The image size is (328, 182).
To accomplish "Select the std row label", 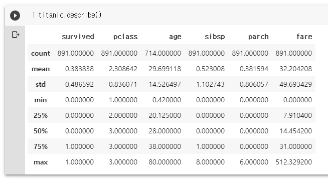I will [41, 84].
